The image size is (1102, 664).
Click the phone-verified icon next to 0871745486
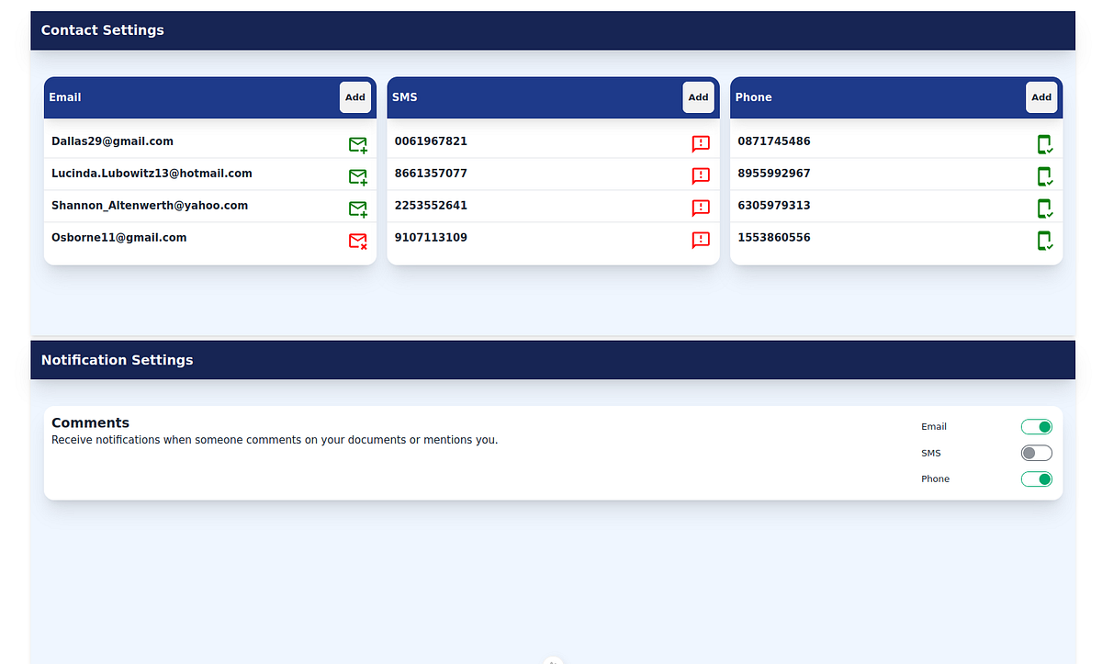click(x=1044, y=144)
